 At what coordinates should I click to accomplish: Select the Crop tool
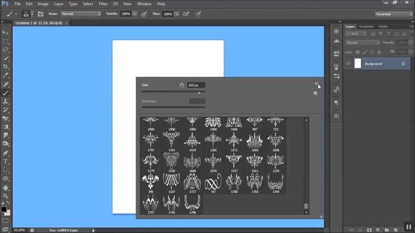coord(5,67)
